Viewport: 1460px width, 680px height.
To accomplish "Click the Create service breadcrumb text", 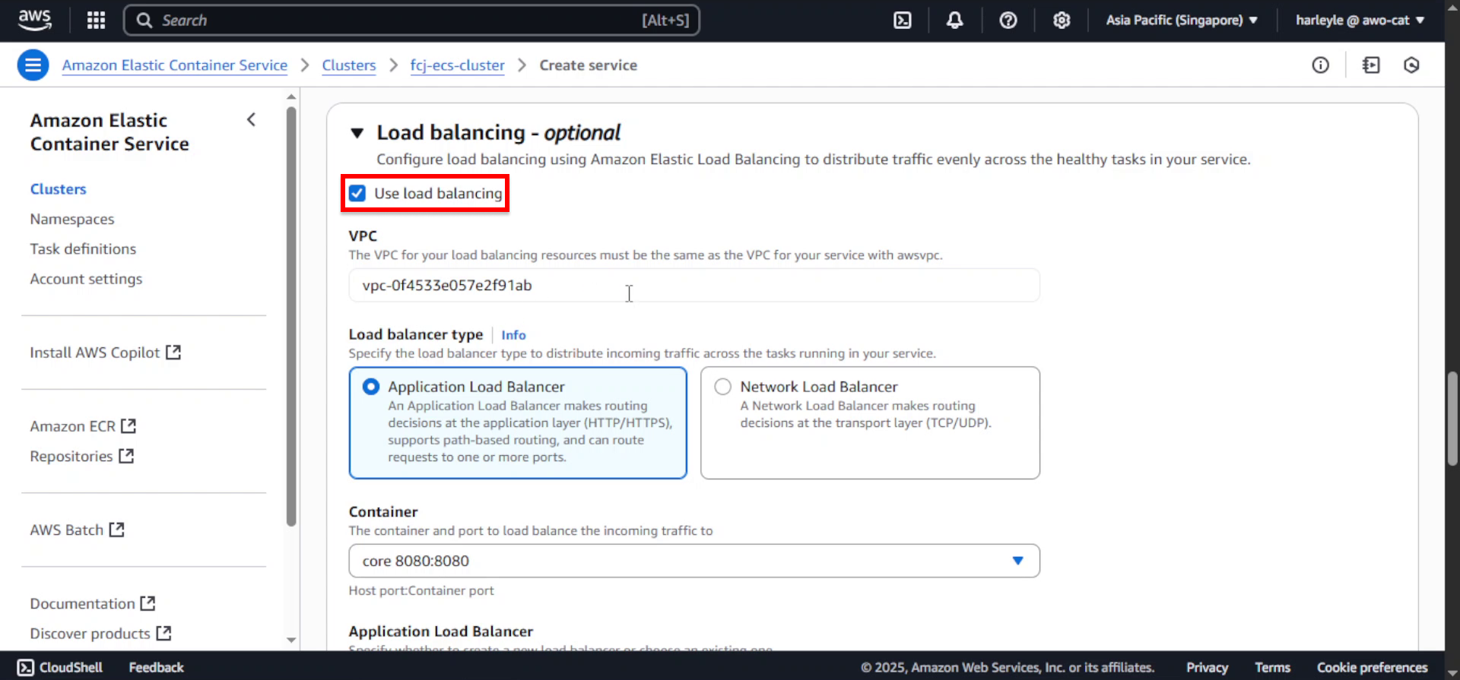I will coord(589,65).
